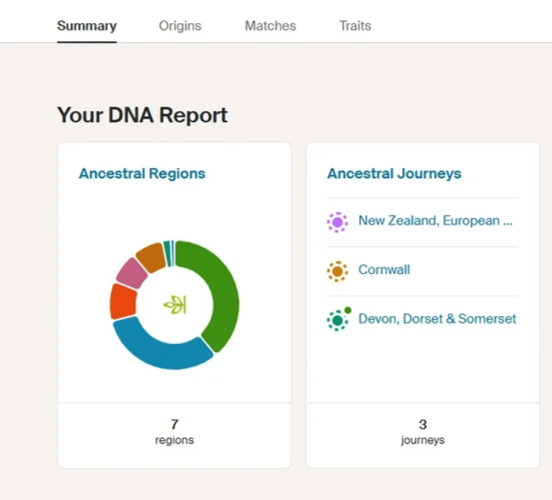Select the Summary tab
552x500 pixels.
pyautogui.click(x=86, y=26)
